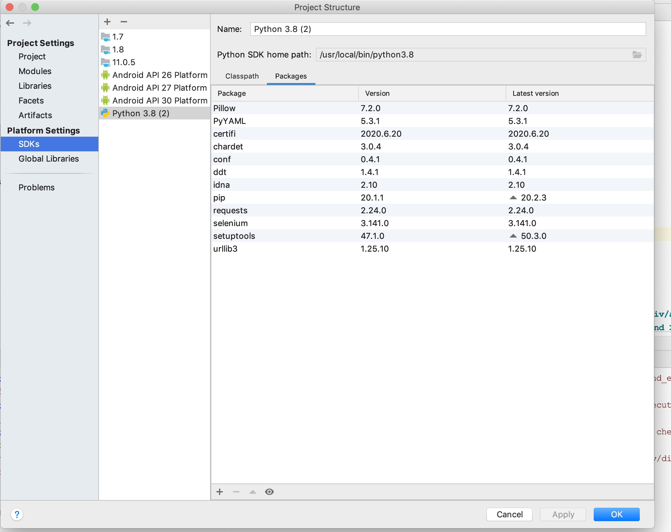
Task: Select the Pillow package row
Action: (x=432, y=108)
